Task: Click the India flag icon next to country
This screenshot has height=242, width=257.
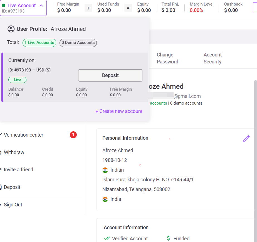Action: coord(105,199)
